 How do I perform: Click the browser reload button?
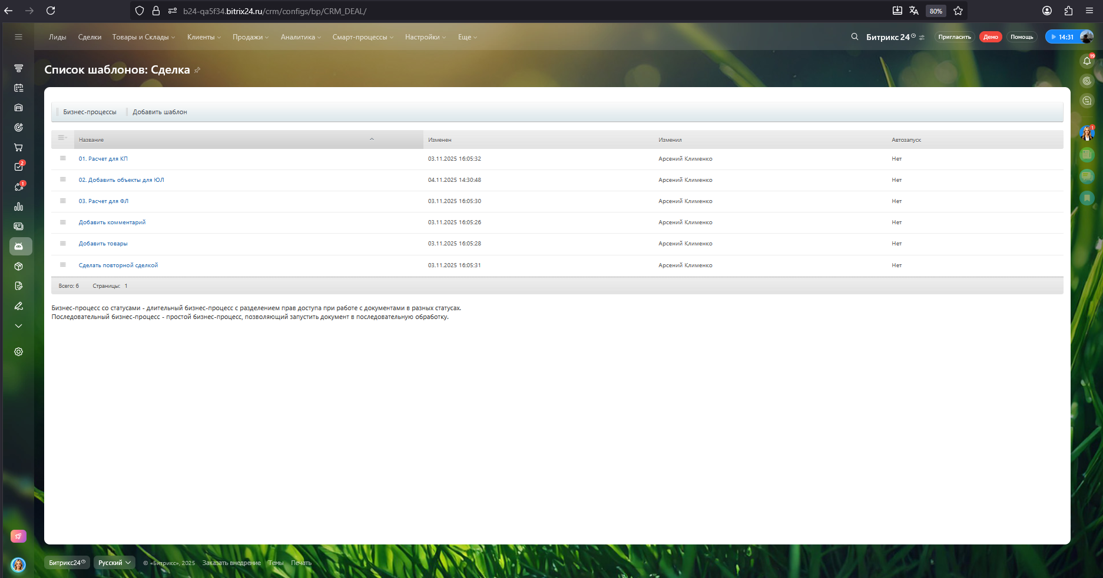click(x=51, y=11)
